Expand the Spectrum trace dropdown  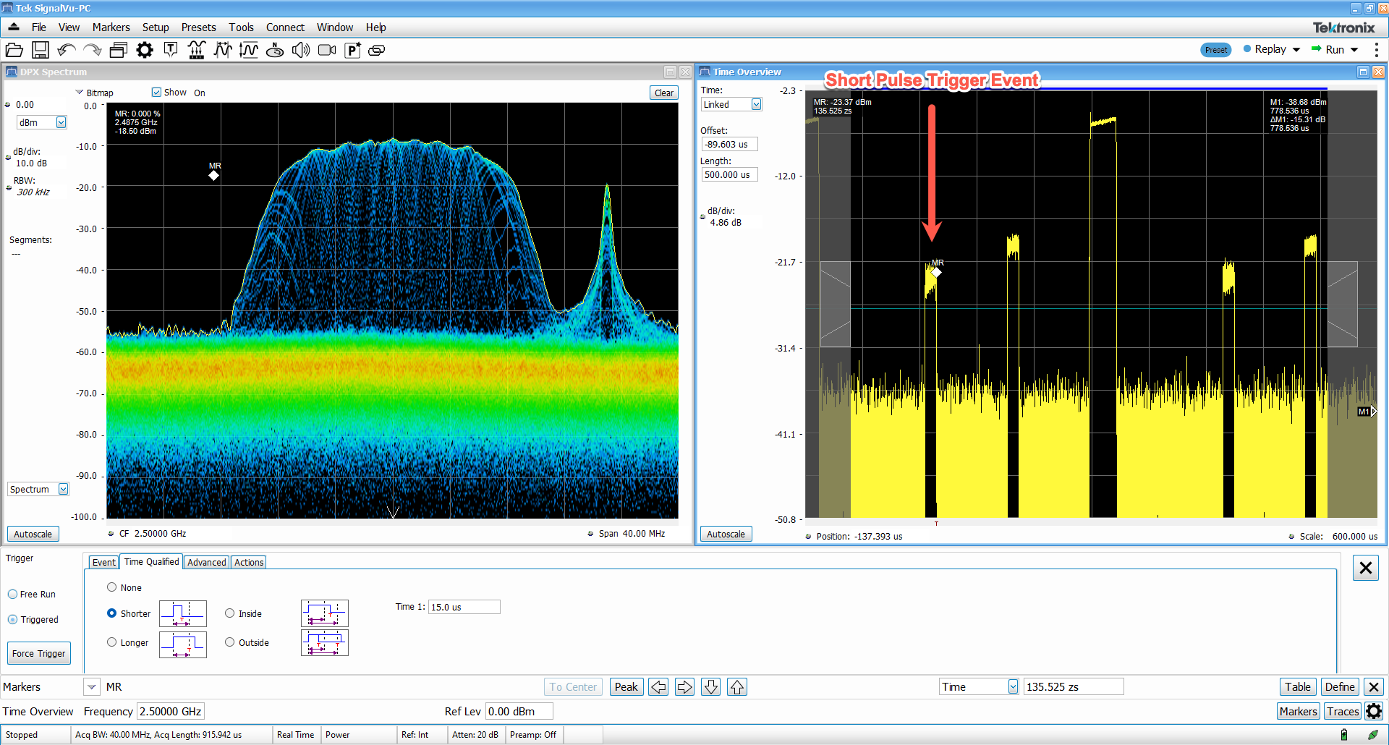63,490
